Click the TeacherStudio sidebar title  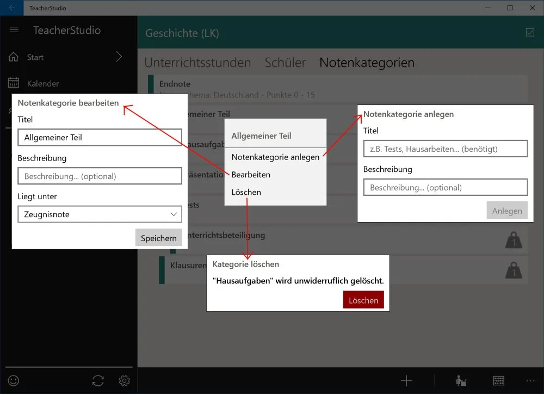point(67,30)
